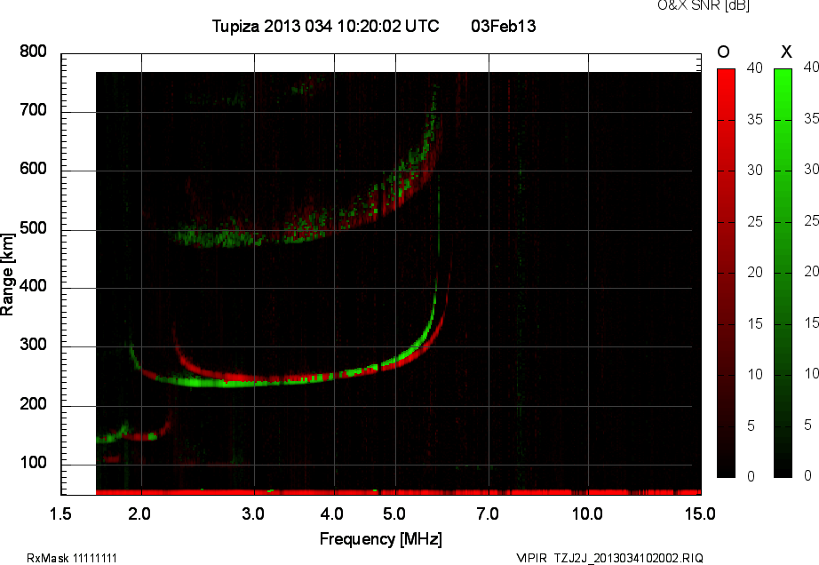The image size is (819, 565).
Task: Click the bright F-layer trace near 240 km
Action: pos(266,380)
